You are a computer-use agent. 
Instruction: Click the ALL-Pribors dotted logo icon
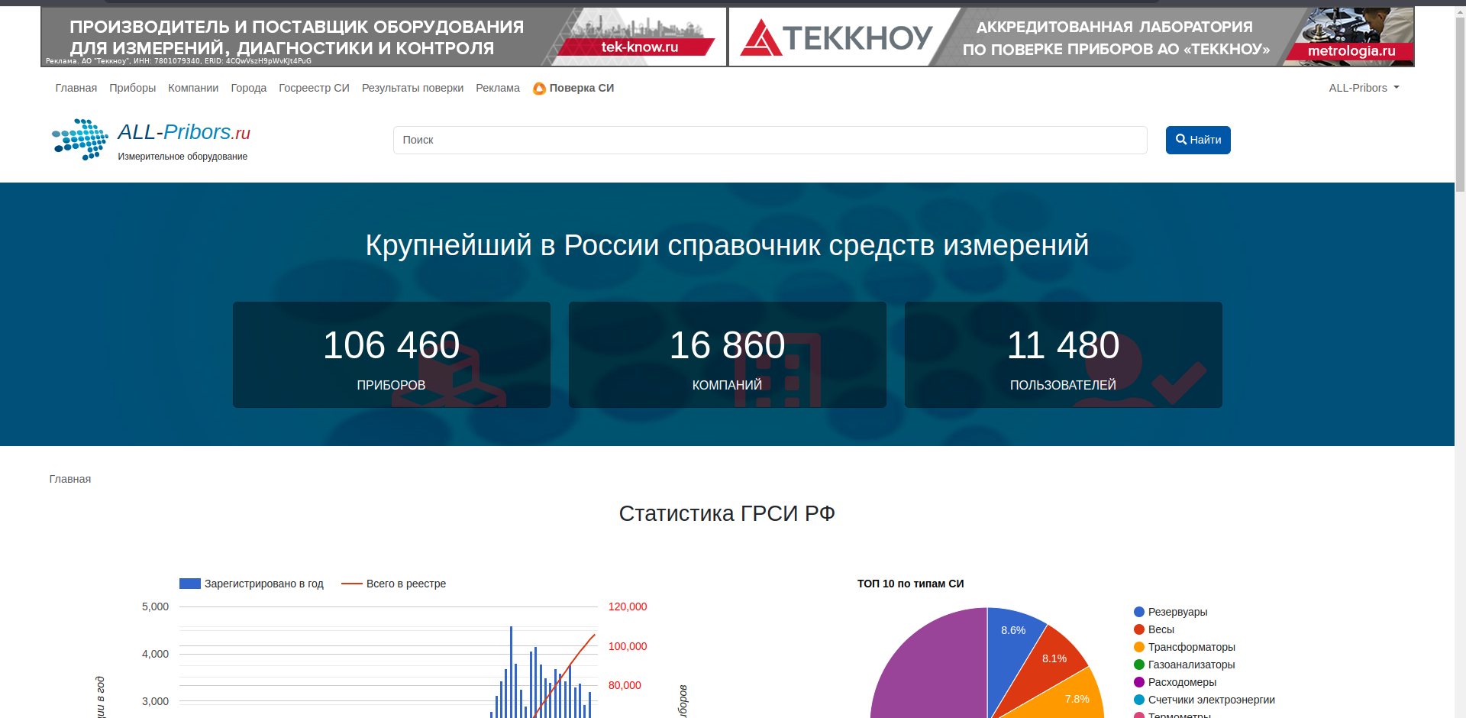point(80,140)
